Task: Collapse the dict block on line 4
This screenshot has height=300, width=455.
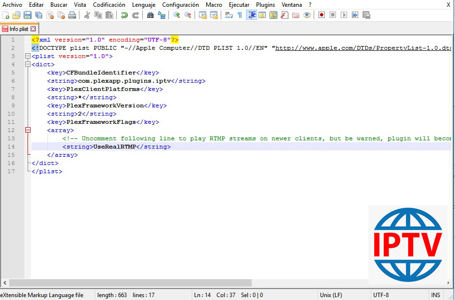Action: click(x=28, y=64)
